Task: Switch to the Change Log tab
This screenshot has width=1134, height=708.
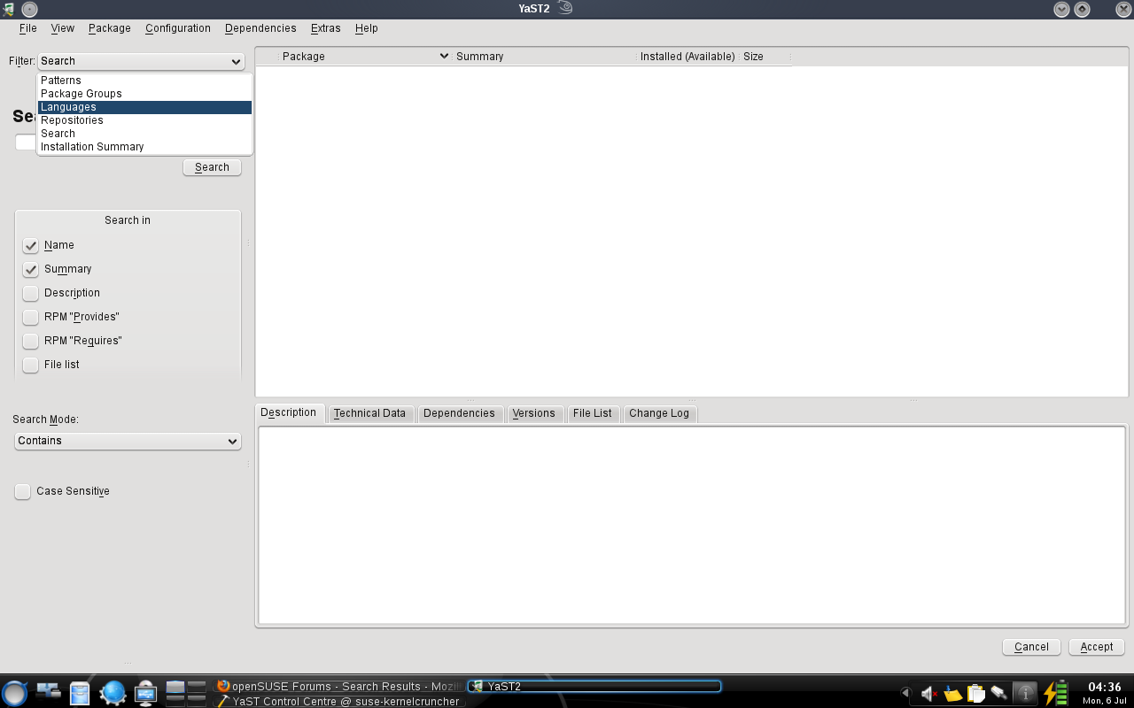Action: pos(659,413)
